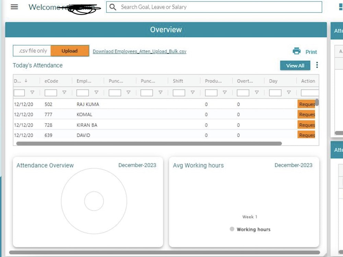Click the Week 1 chart label
Viewport: 343px width, 257px height.
(x=250, y=217)
